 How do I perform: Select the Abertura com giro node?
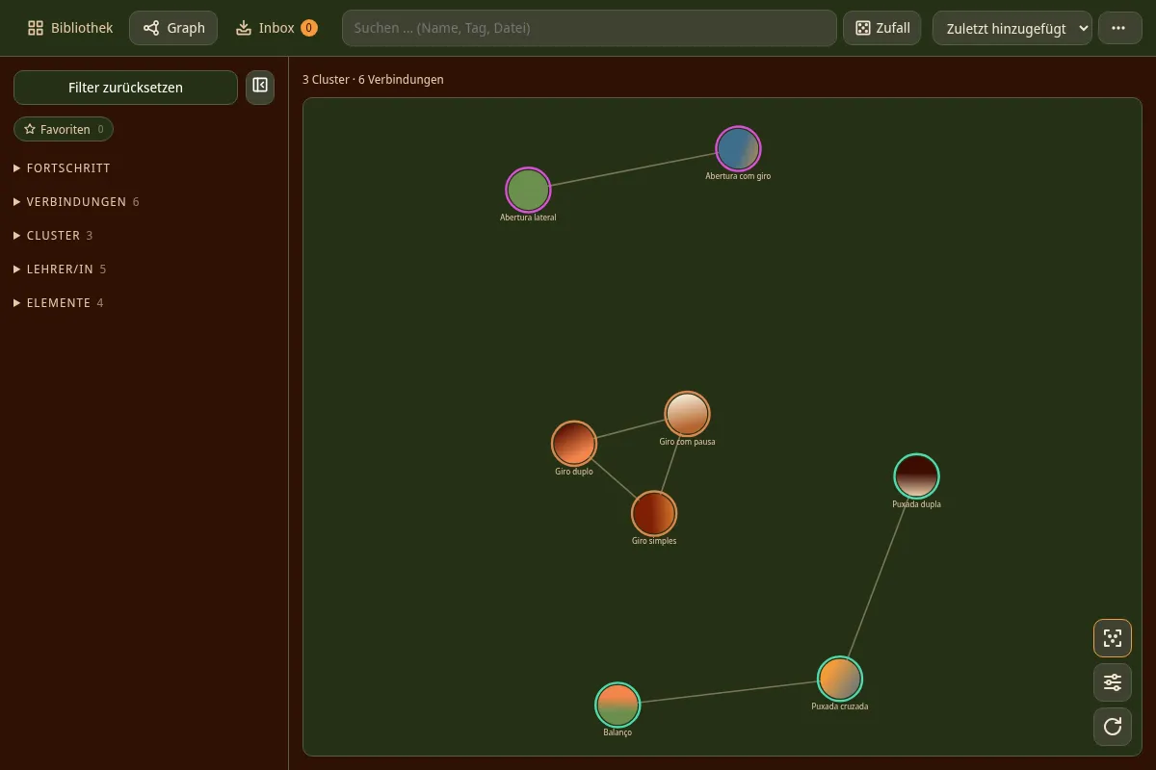click(x=738, y=149)
